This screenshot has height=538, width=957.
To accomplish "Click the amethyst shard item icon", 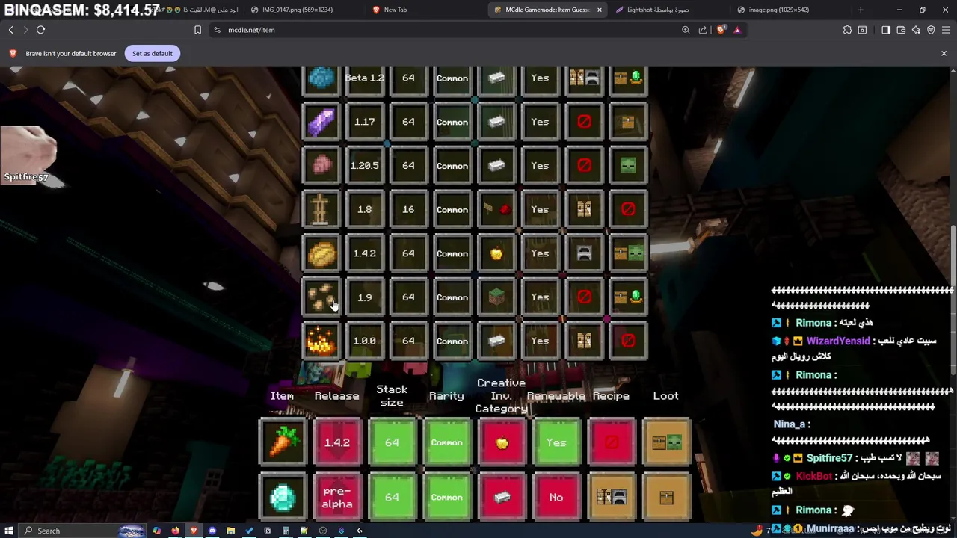I will click(x=321, y=122).
